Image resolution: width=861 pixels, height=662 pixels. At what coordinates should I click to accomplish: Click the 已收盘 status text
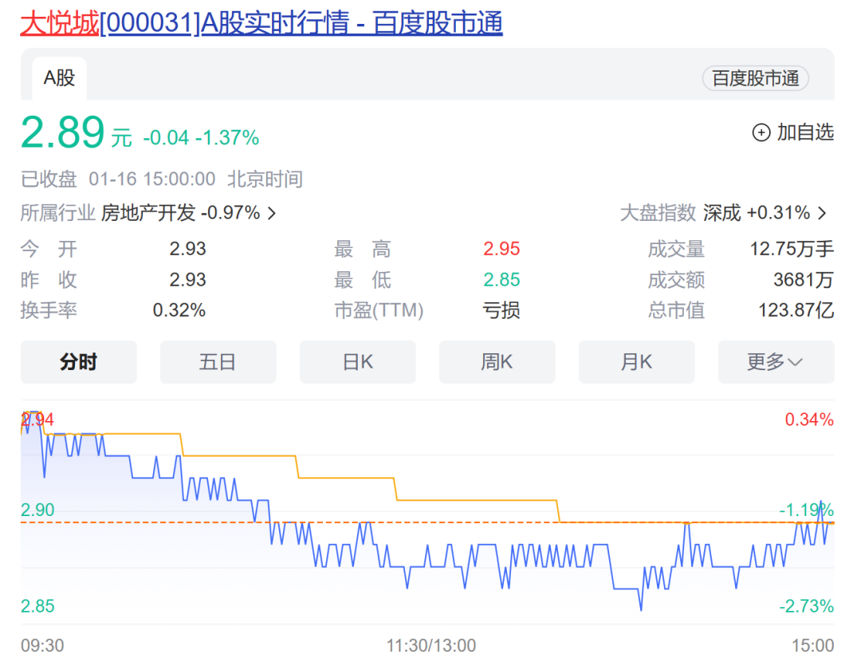[49, 179]
